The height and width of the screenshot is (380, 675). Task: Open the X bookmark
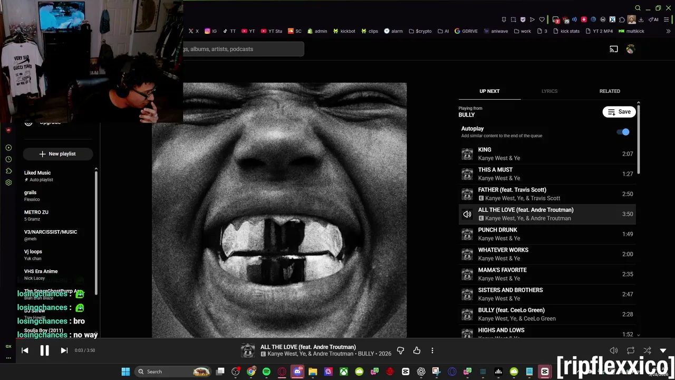pos(194,31)
